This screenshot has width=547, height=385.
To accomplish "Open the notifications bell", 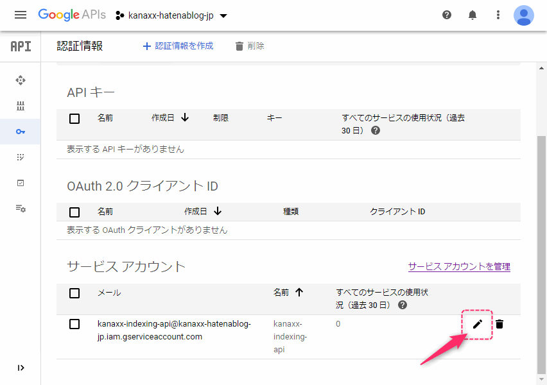I will 473,15.
